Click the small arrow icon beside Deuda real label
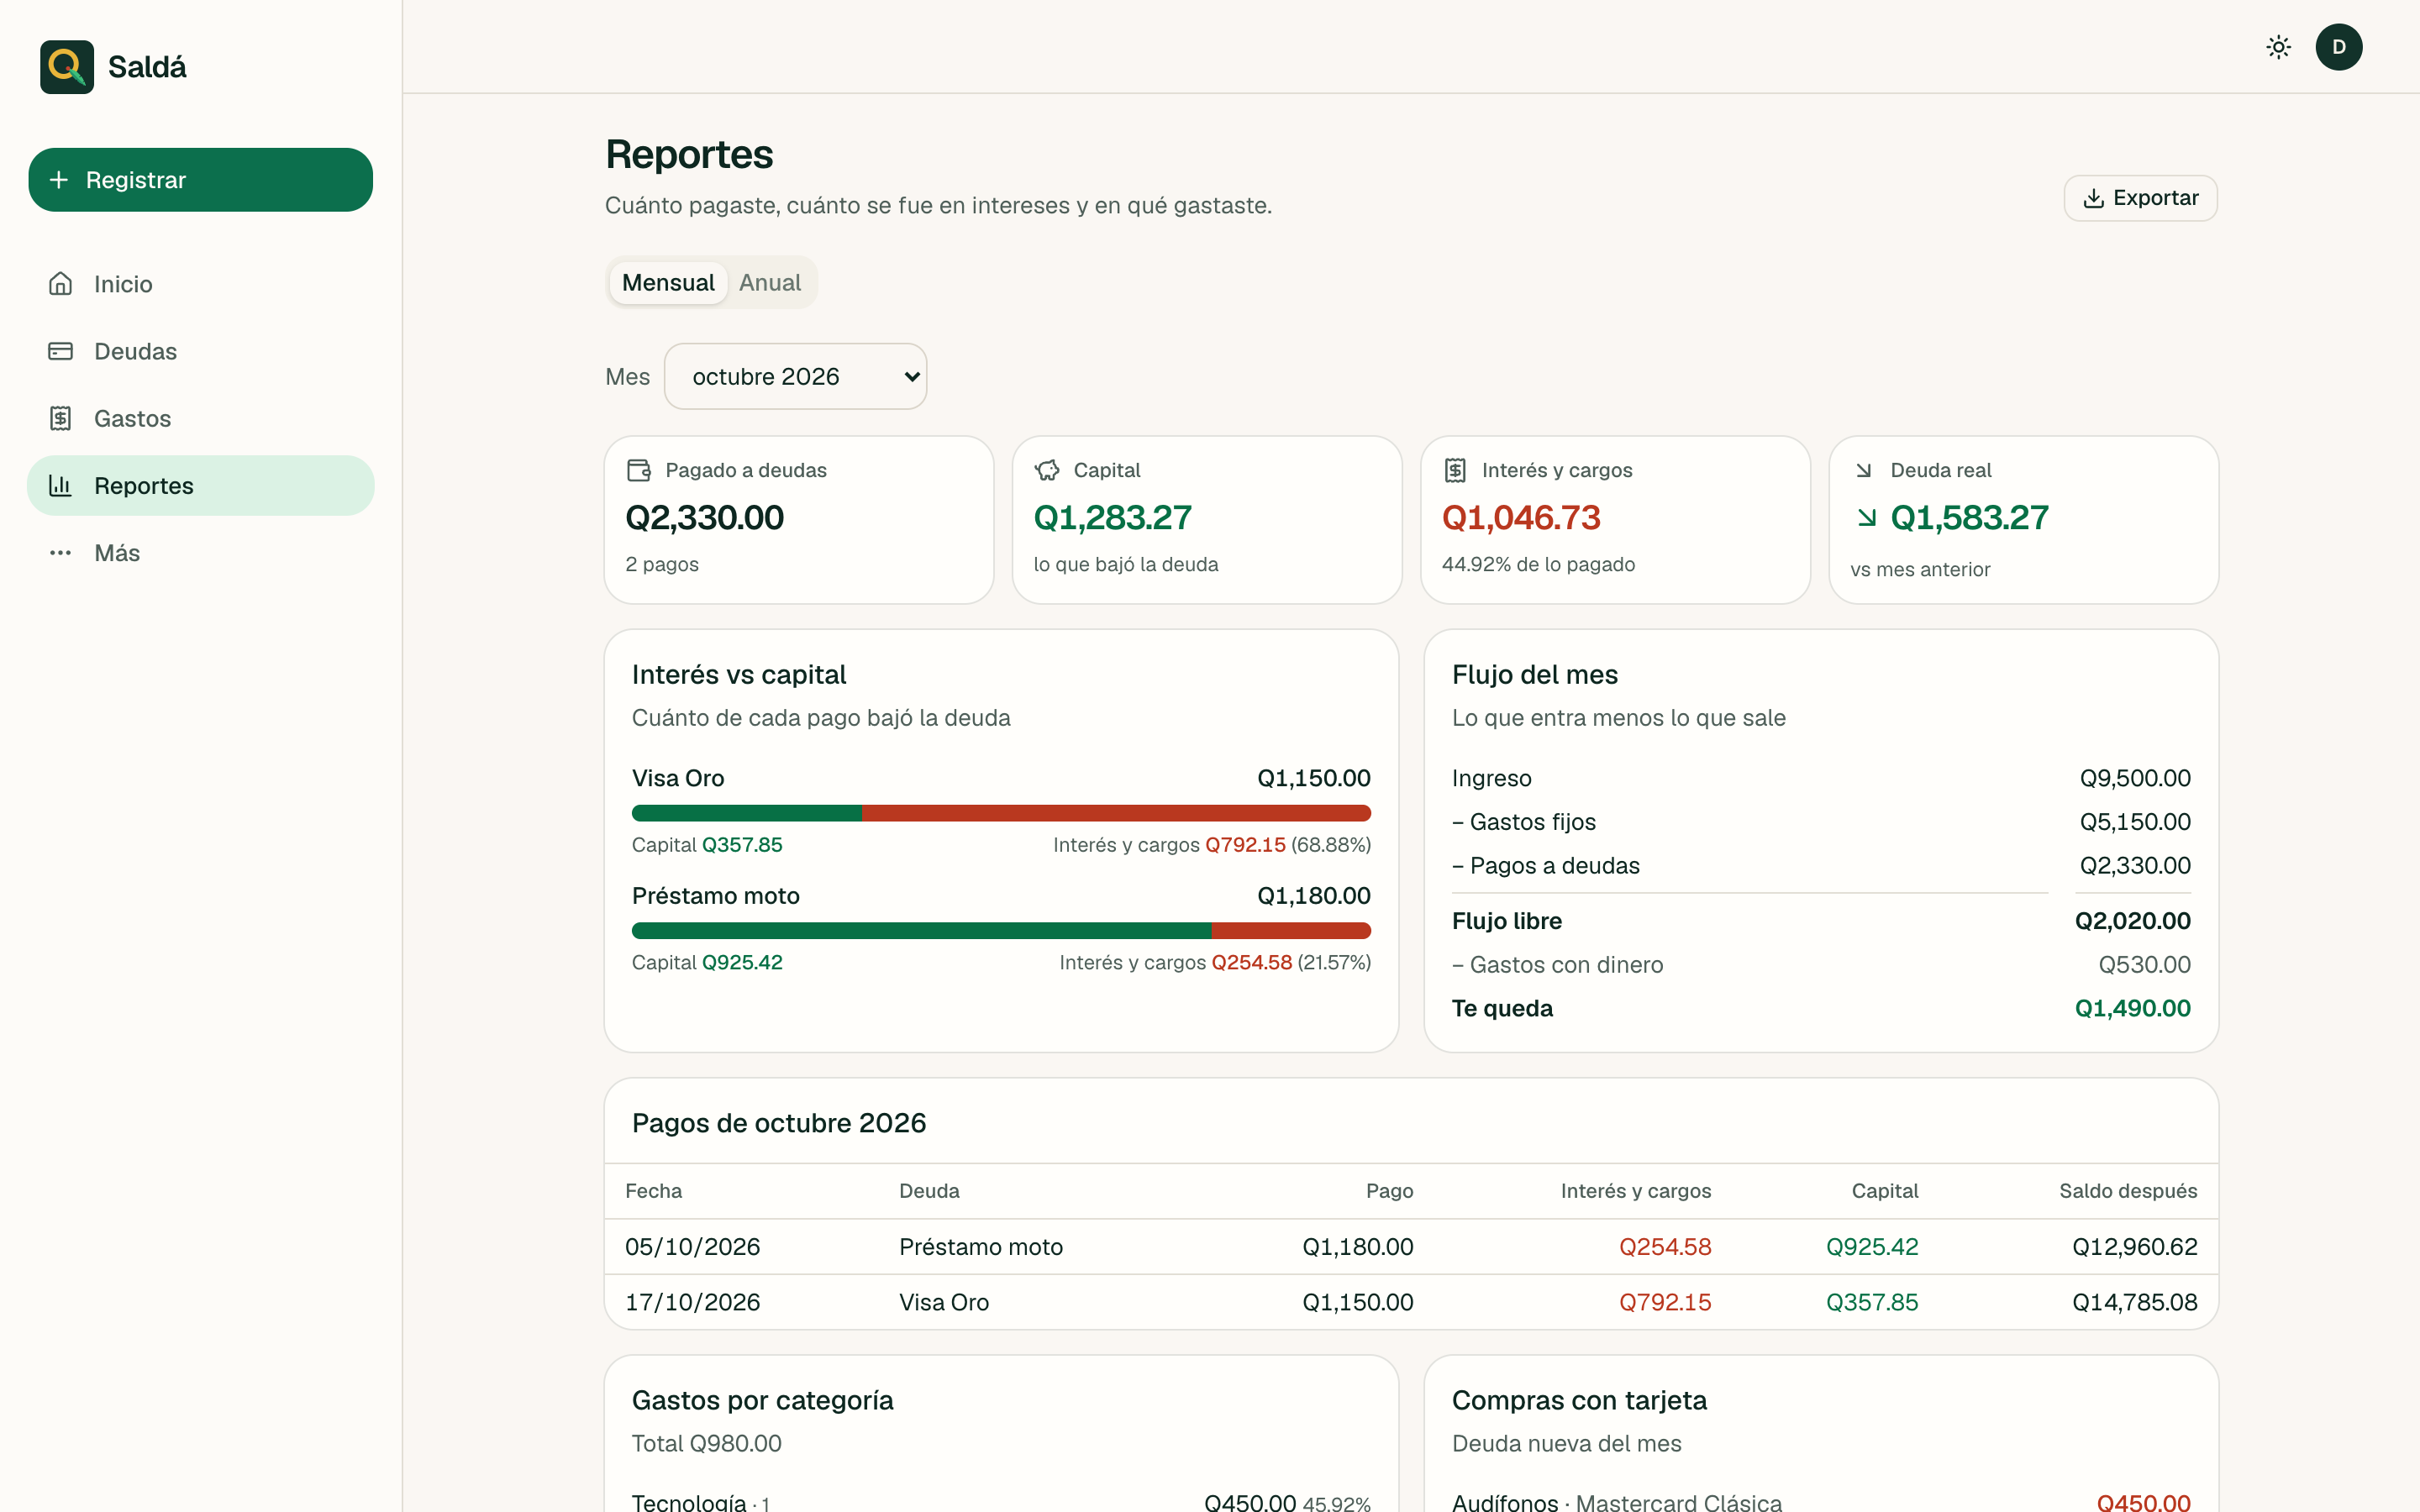The height and width of the screenshot is (1512, 2420). 1864,470
